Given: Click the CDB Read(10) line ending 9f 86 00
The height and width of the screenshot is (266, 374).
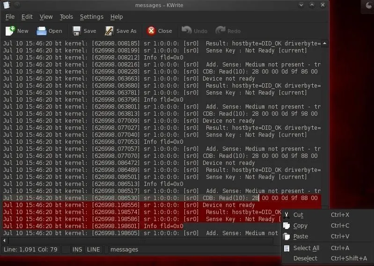Looking at the screenshot, I should (160, 72).
